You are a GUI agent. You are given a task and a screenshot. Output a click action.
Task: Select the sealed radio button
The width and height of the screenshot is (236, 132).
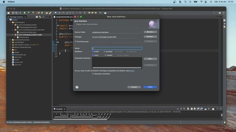coord(105,55)
